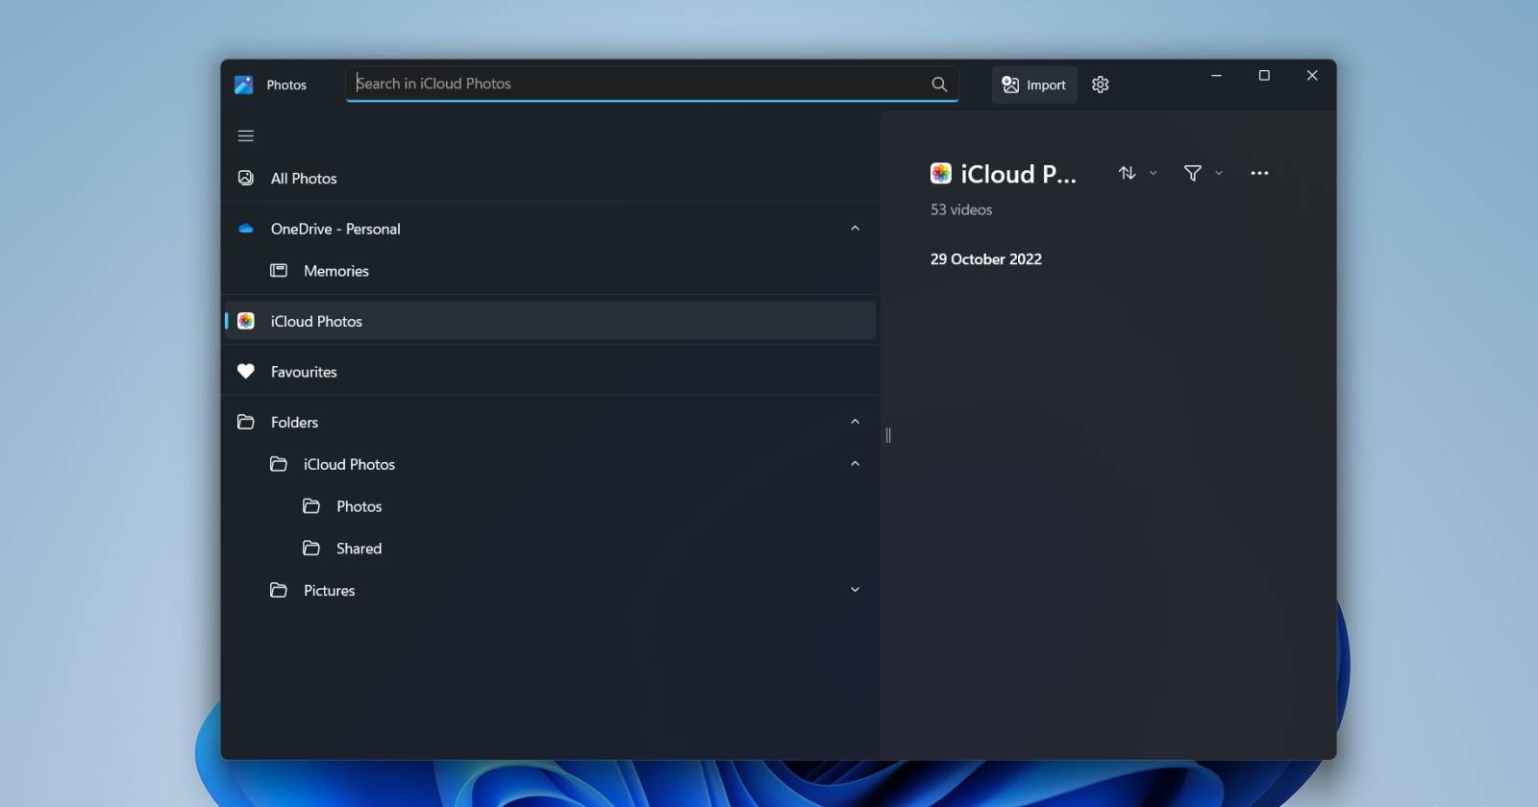This screenshot has width=1538, height=807.
Task: Click the Folders section folder icon
Action: tap(246, 422)
